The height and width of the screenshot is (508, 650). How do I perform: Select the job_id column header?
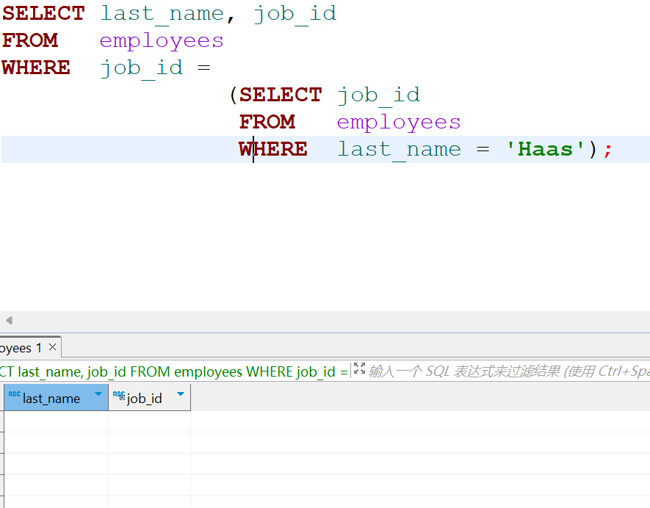[145, 398]
